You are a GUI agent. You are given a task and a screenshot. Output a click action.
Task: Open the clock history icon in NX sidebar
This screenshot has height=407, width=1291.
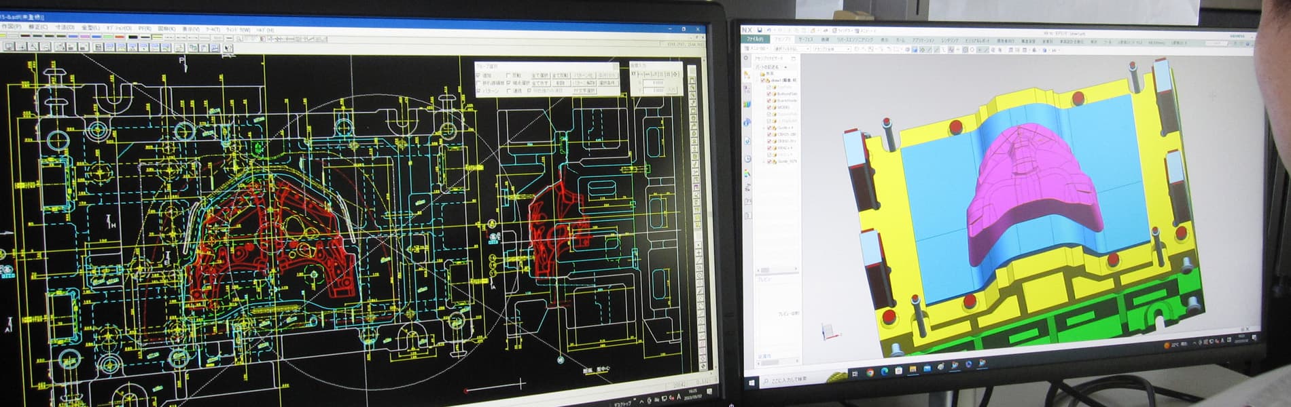point(748,159)
